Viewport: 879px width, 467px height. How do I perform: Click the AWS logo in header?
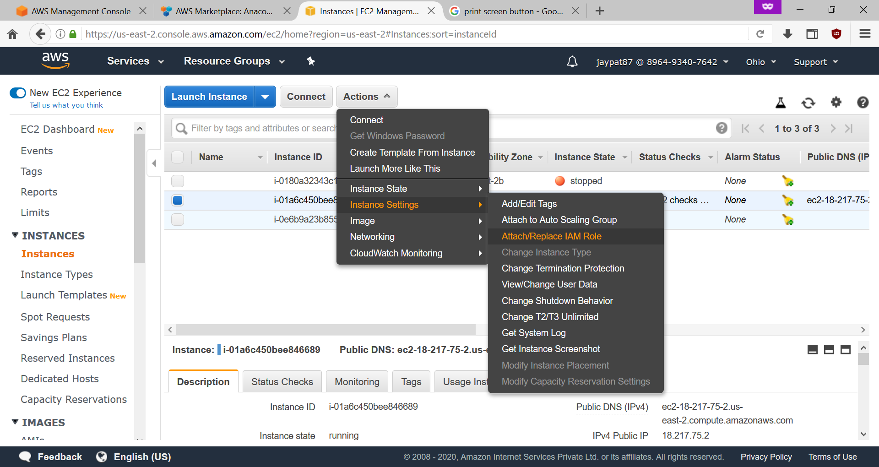(x=55, y=60)
